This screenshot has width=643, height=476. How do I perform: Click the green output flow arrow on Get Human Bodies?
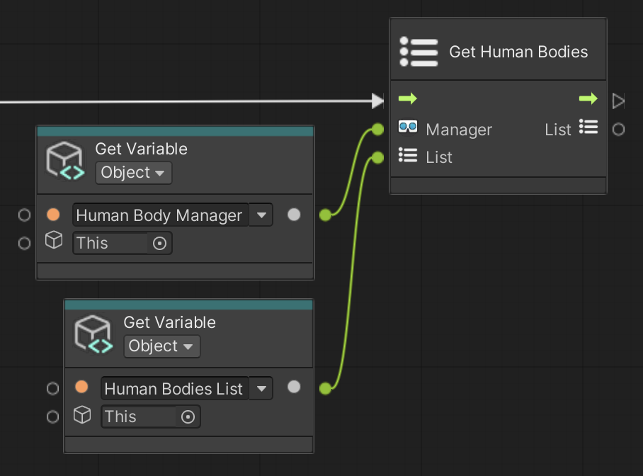[x=588, y=98]
